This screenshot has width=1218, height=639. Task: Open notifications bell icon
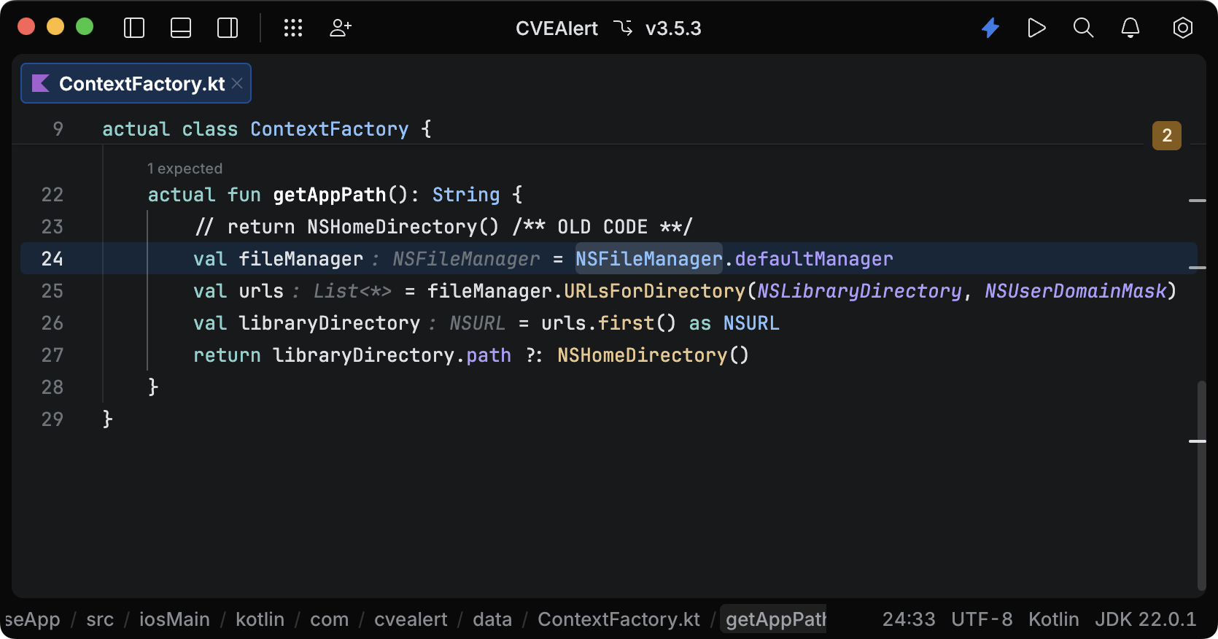(x=1130, y=28)
